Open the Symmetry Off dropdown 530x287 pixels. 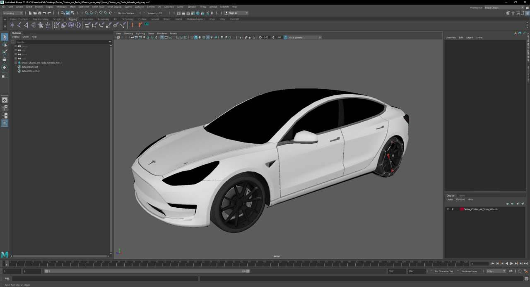156,13
